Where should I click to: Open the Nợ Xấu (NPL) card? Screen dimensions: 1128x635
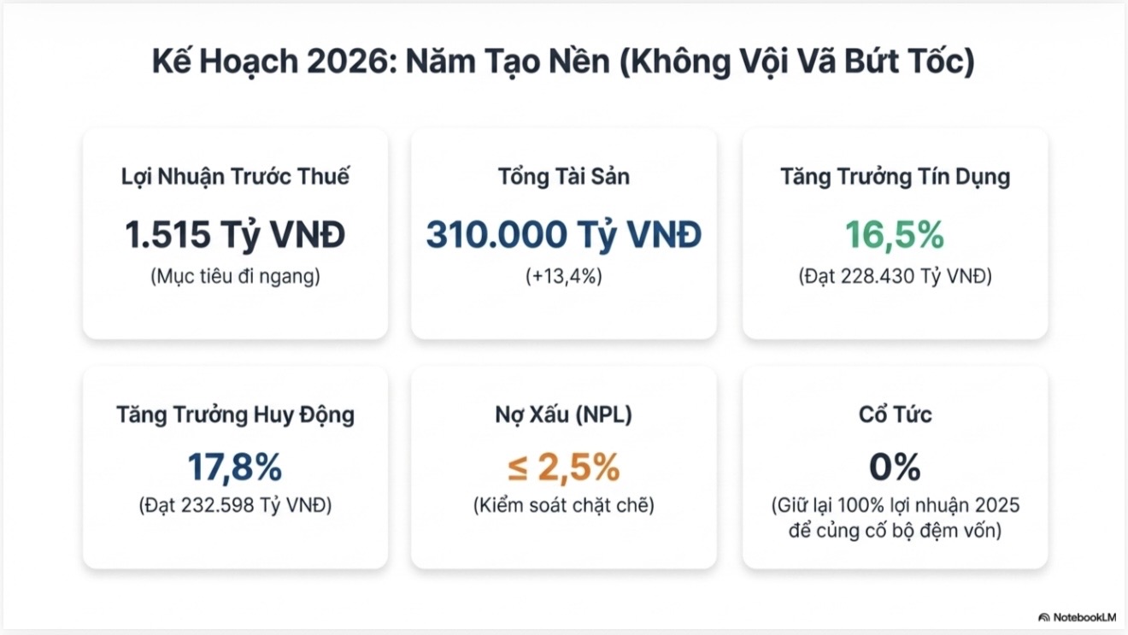click(564, 467)
